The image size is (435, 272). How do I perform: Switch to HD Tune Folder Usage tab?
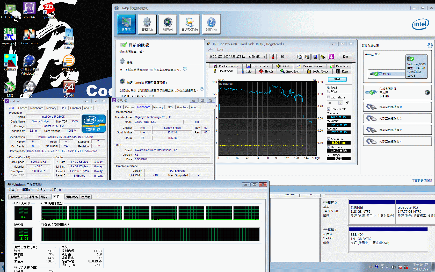[x=318, y=71]
